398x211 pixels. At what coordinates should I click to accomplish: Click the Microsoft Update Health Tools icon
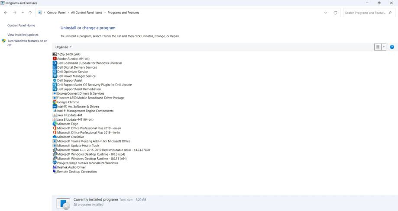pos(55,145)
